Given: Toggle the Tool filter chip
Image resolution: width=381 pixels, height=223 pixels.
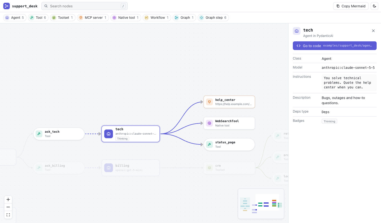Looking at the screenshot, I should coord(38,18).
